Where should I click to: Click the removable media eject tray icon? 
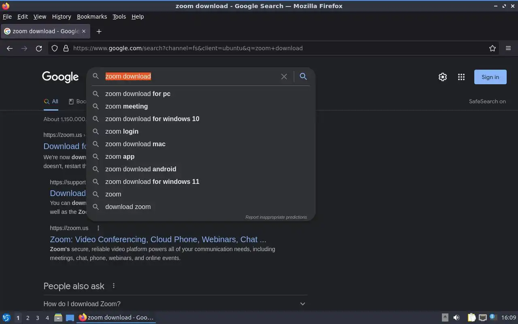point(445,318)
